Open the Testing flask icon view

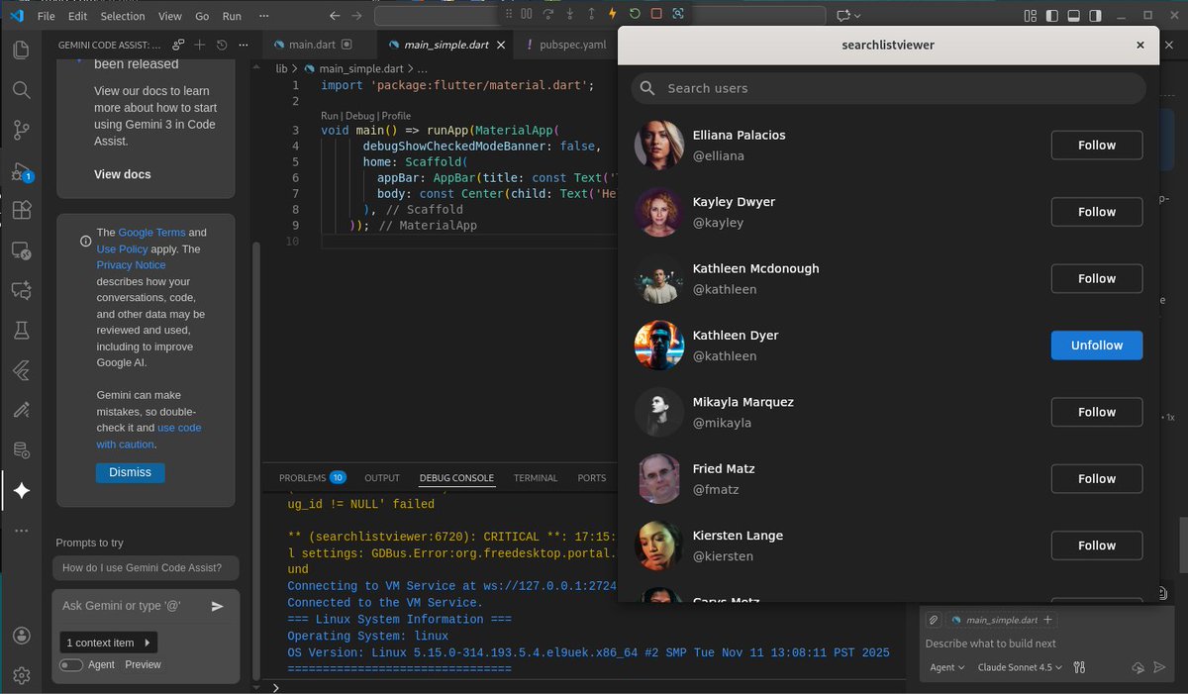click(21, 331)
